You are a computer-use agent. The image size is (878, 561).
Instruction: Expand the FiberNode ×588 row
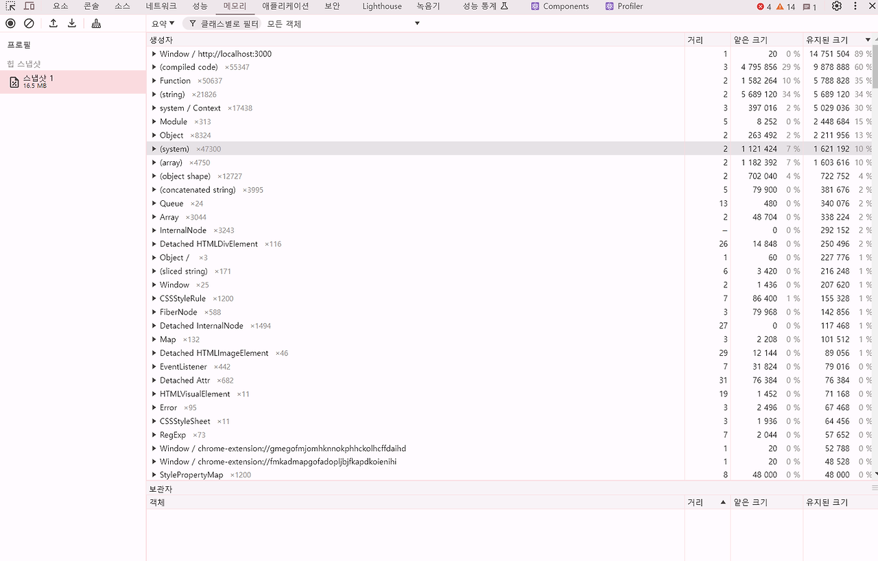154,312
